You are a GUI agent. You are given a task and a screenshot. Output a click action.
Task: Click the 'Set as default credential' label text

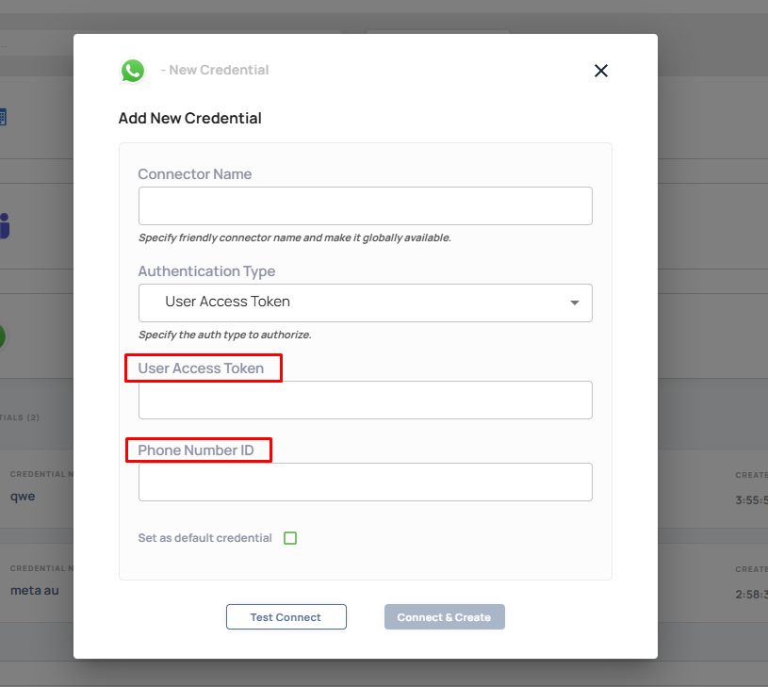point(204,538)
